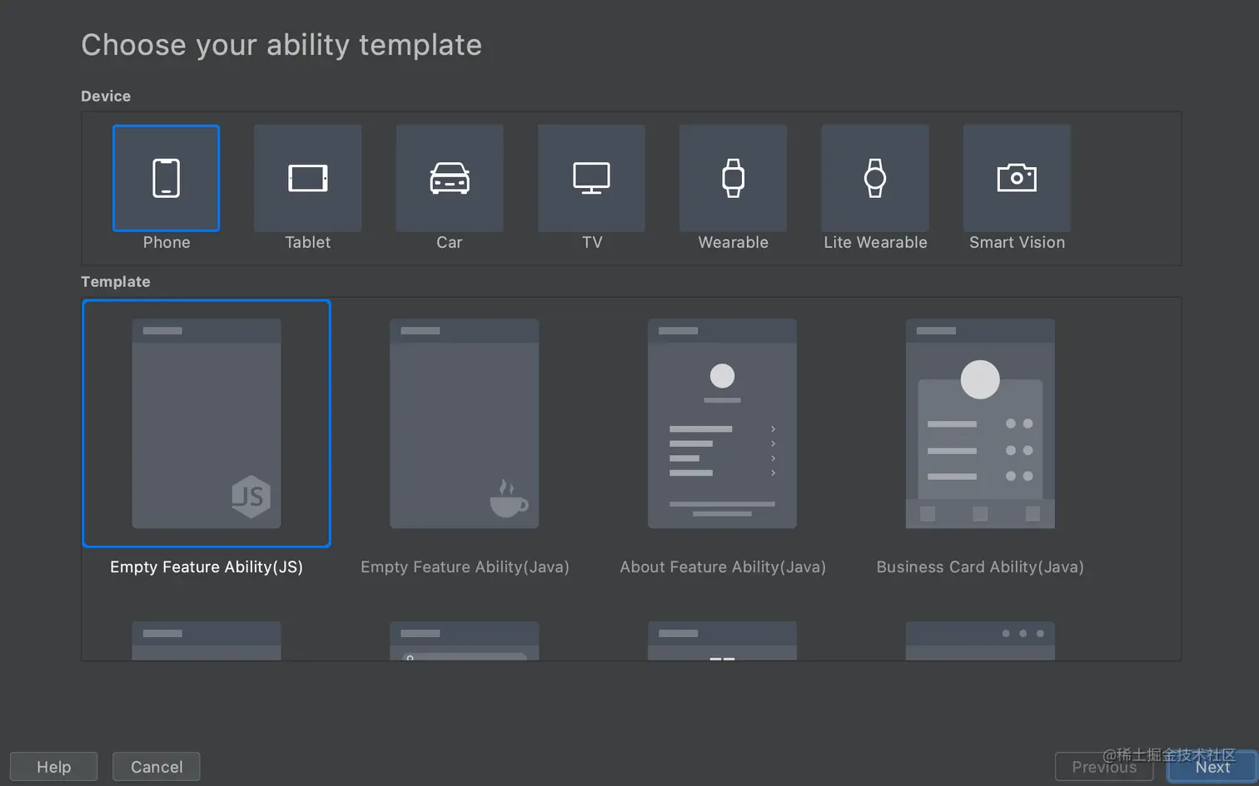Click the 'Tablet' device label

coord(308,242)
